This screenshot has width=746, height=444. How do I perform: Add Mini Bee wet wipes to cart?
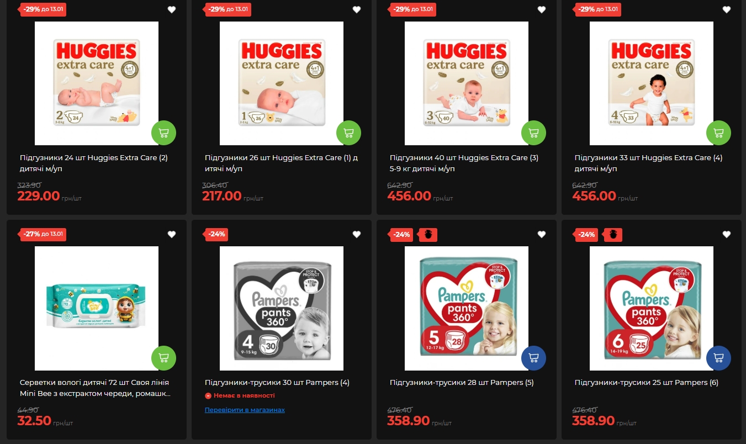[x=164, y=358]
